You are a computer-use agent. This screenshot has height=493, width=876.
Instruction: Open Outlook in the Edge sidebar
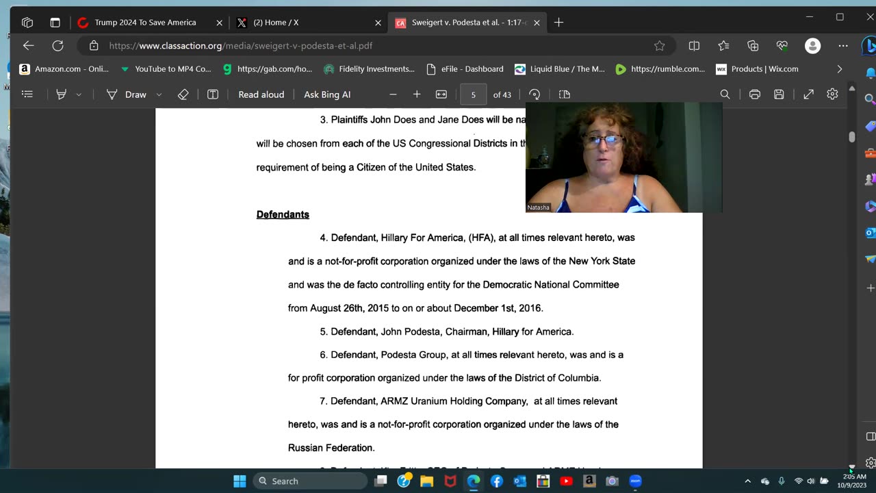871,233
